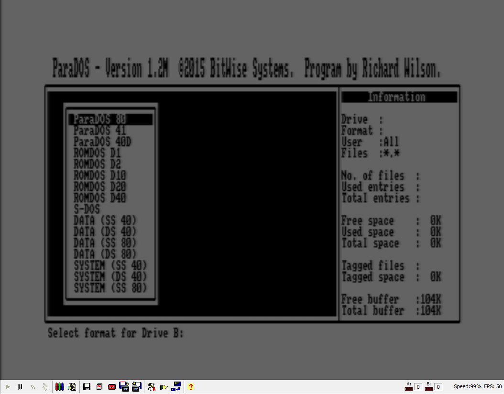This screenshot has width=504, height=394.
Task: Select the highlighted ParaDOS 80 format
Action: pyautogui.click(x=110, y=119)
